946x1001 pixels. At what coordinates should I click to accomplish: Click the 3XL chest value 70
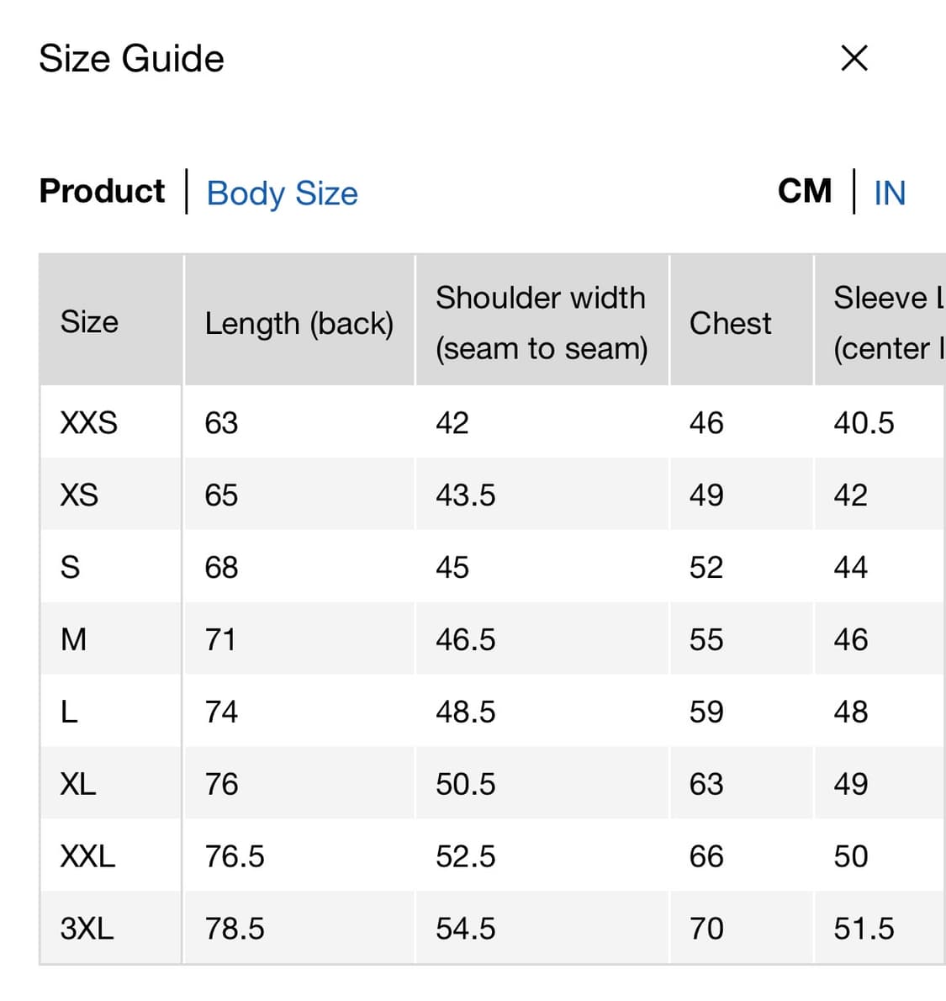pos(706,929)
